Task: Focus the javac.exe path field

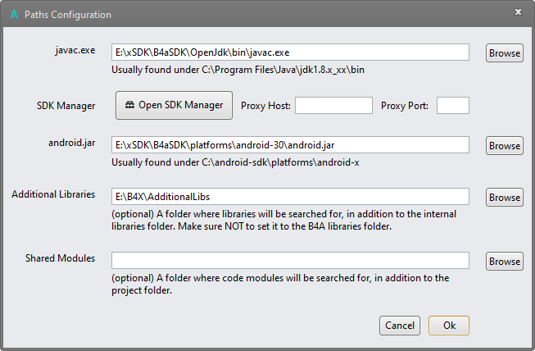Action: [290, 52]
